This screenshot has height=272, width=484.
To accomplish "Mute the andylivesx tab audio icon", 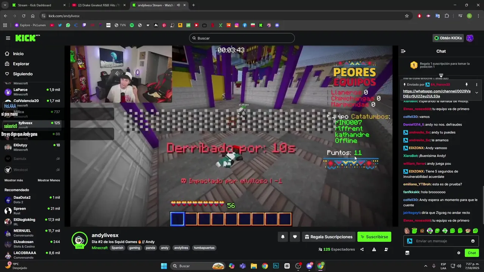I will pos(178,5).
